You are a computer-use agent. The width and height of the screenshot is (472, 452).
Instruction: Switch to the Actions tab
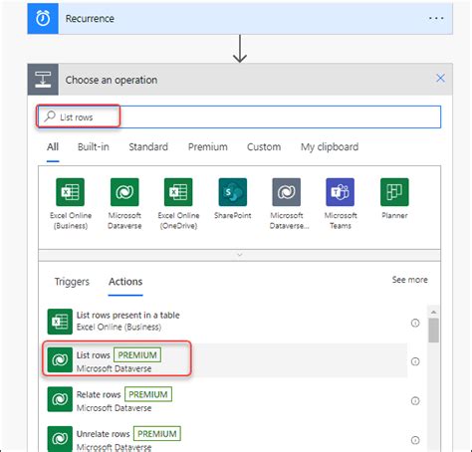point(125,282)
